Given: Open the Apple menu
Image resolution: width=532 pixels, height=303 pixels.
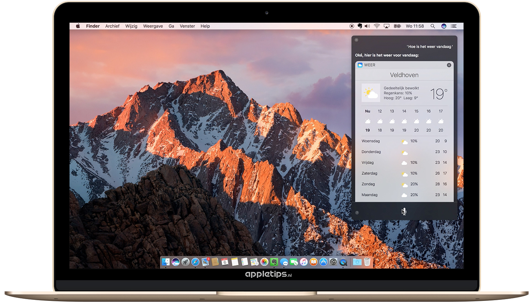Looking at the screenshot, I should point(78,26).
